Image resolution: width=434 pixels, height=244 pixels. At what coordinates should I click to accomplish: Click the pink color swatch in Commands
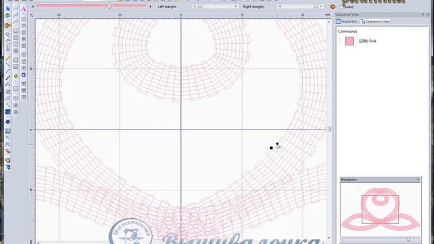[349, 41]
